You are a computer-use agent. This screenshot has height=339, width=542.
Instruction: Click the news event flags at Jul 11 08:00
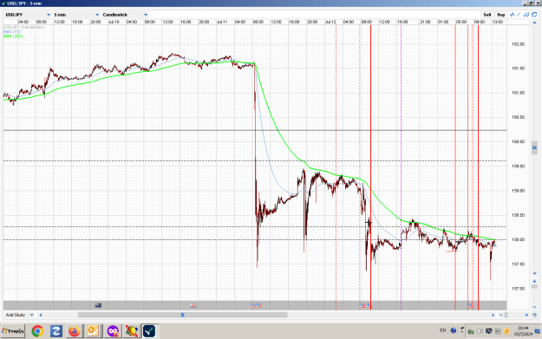point(256,305)
